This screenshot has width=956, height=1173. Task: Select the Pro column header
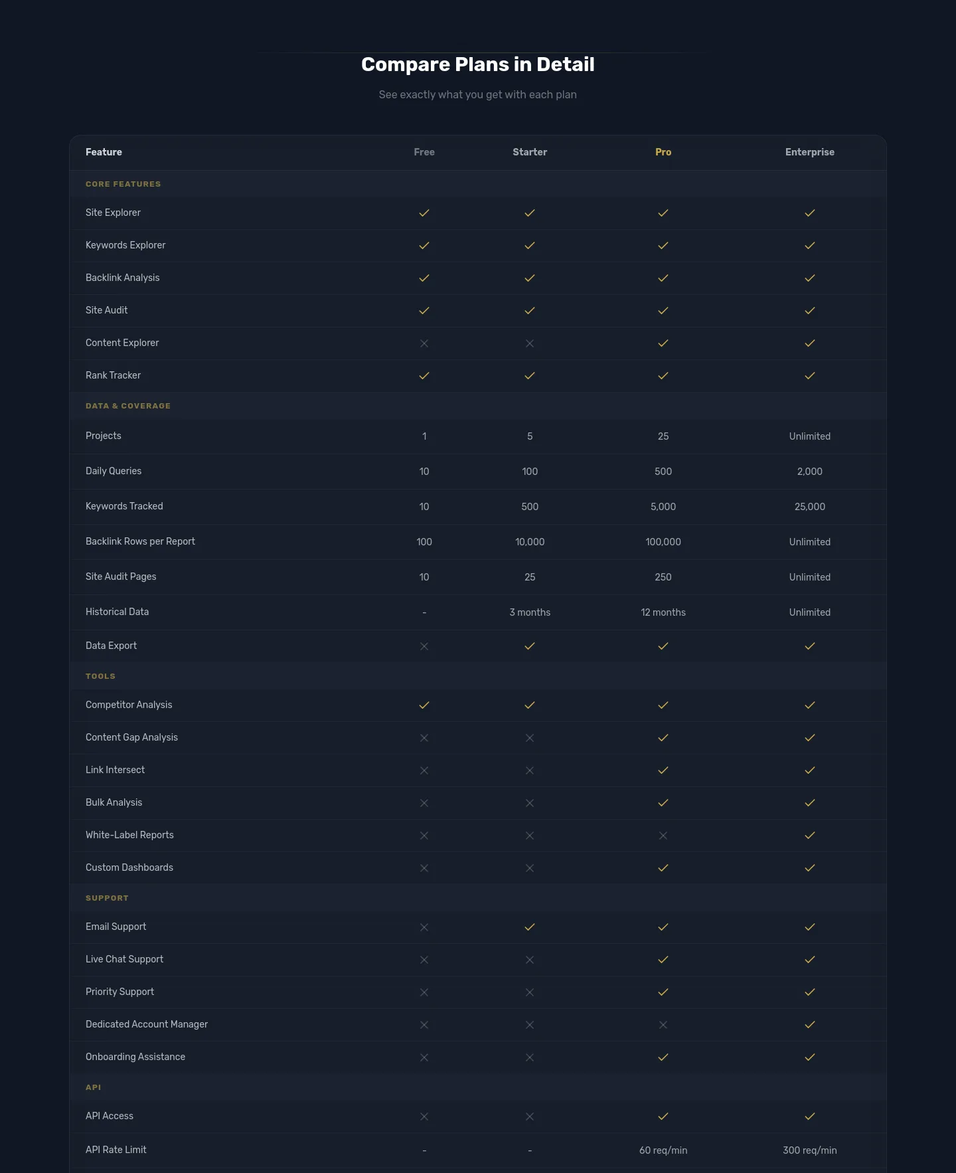[663, 152]
